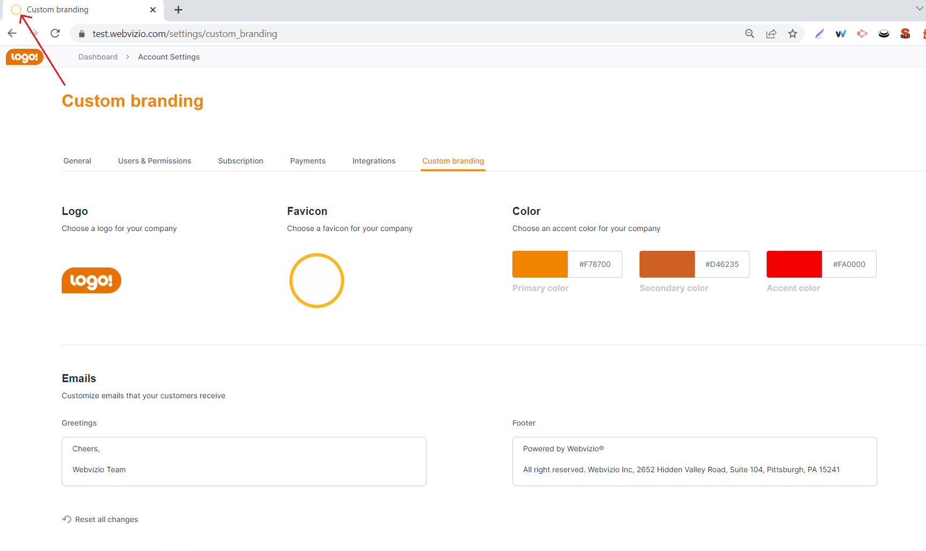Click the back navigation arrow
Viewport: 926px width, 551px height.
pyautogui.click(x=12, y=33)
